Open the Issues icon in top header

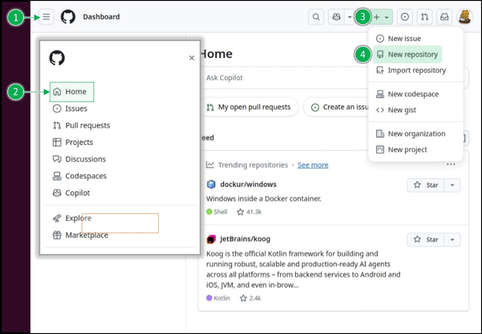[405, 17]
